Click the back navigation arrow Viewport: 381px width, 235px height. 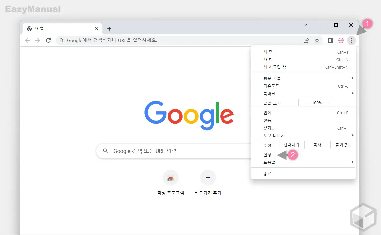[x=27, y=40]
